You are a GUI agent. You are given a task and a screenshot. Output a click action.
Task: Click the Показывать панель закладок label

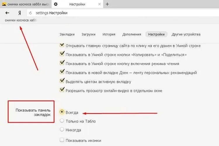click(x=33, y=112)
